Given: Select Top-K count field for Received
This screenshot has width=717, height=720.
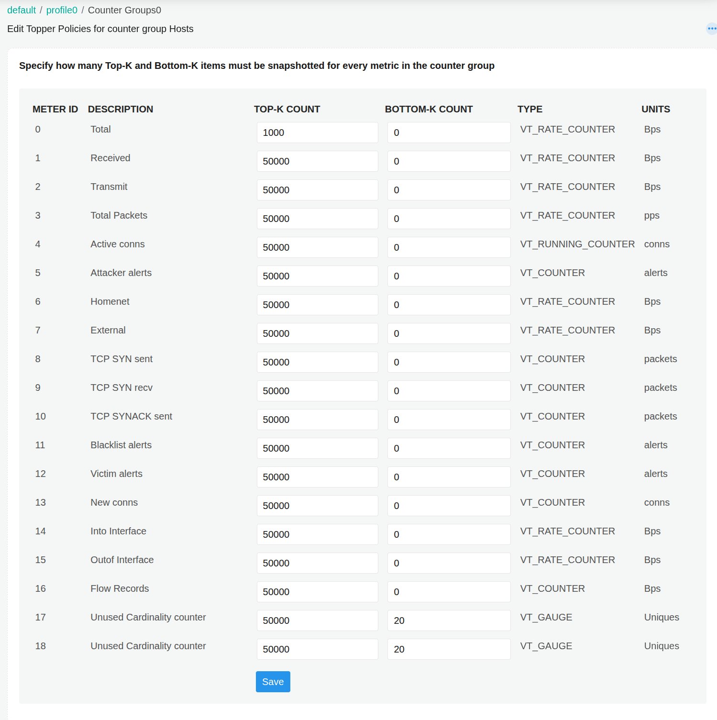Looking at the screenshot, I should pos(318,161).
